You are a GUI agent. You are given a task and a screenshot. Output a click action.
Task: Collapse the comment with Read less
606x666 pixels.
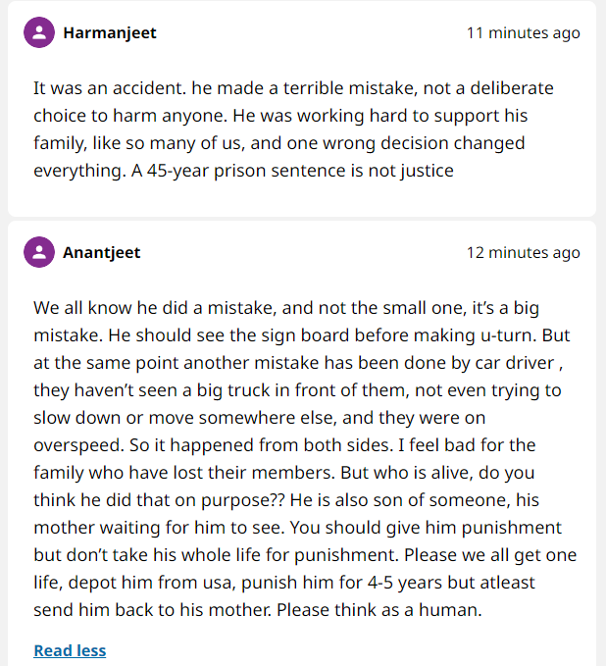[x=70, y=650]
